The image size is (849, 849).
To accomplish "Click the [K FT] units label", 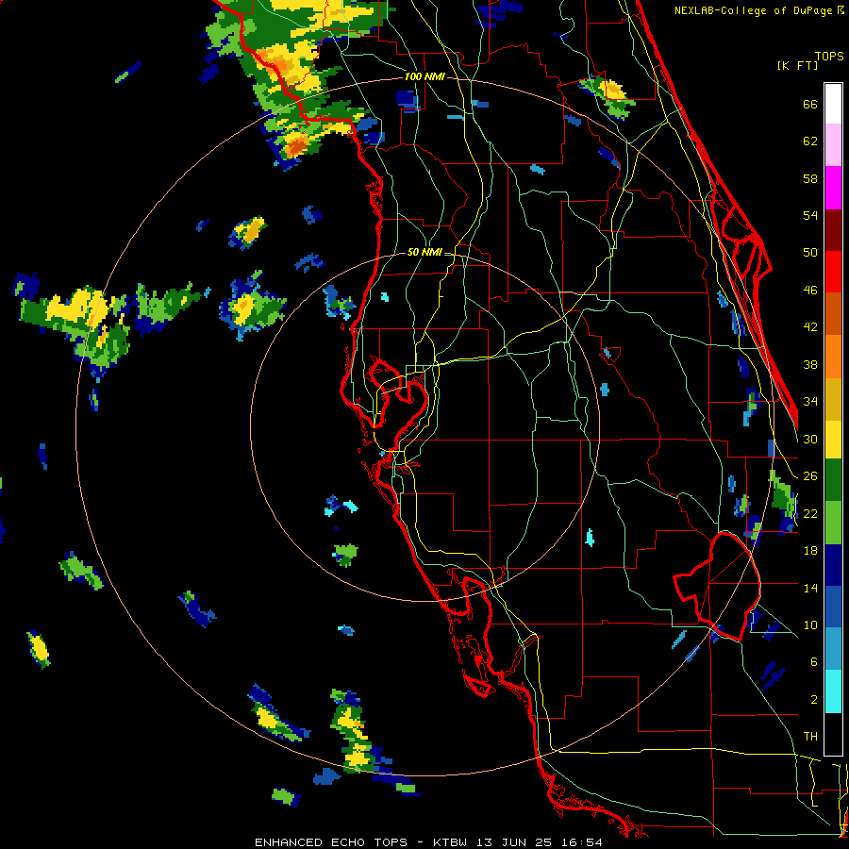I will point(797,65).
